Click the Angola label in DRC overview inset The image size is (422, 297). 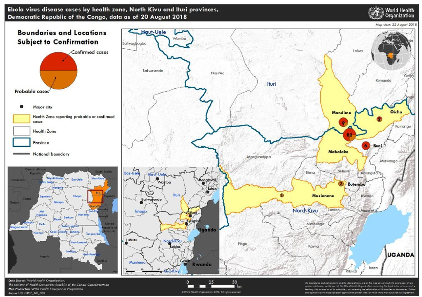pos(45,257)
